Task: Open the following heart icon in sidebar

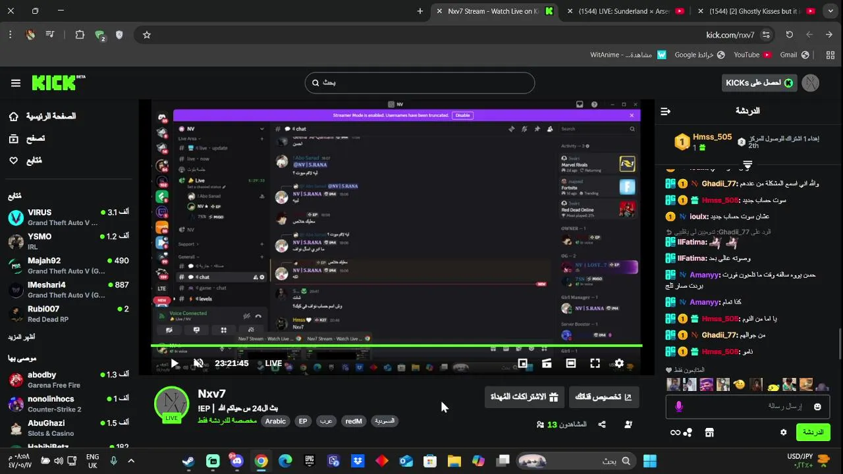Action: (x=14, y=161)
